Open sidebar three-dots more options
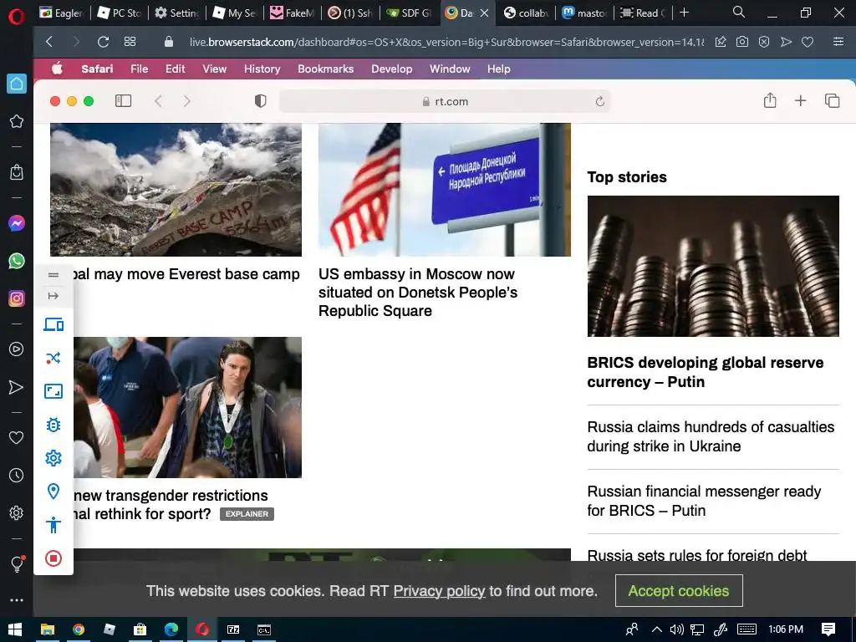The width and height of the screenshot is (856, 642). pyautogui.click(x=17, y=600)
